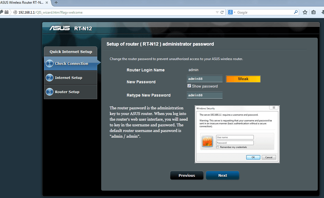Click the ASUS logo
This screenshot has width=324, height=198.
[60, 28]
